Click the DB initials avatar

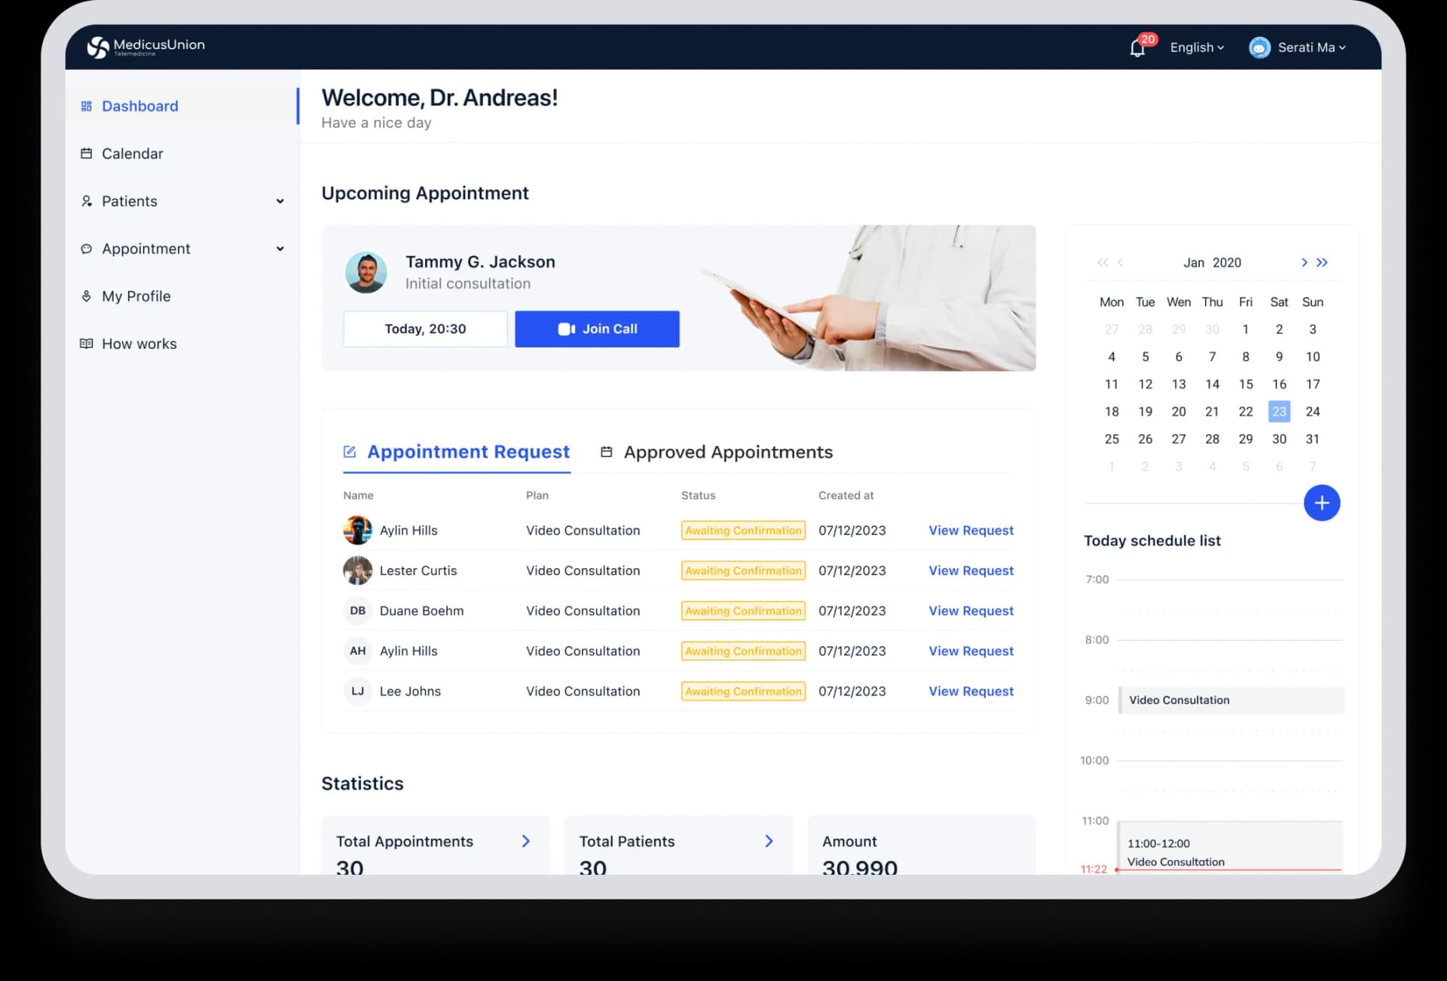coord(358,611)
